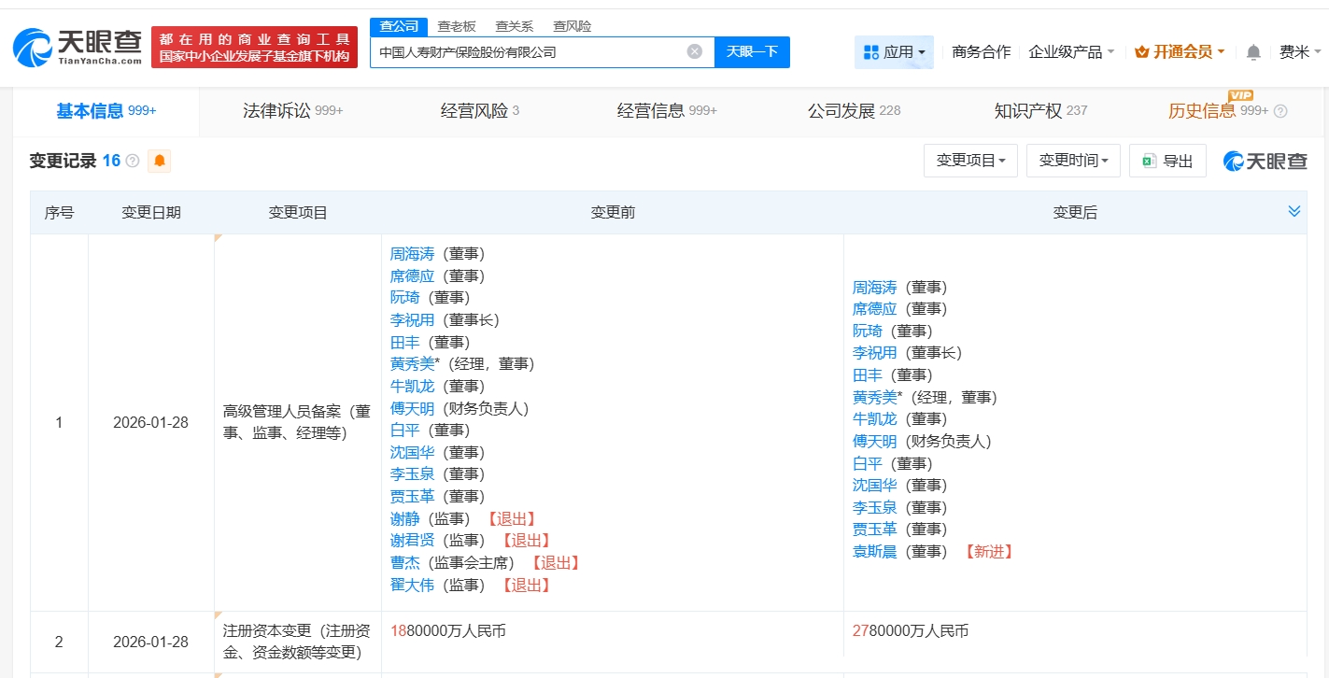This screenshot has width=1329, height=678.
Task: Click into the company search input field
Action: point(528,52)
